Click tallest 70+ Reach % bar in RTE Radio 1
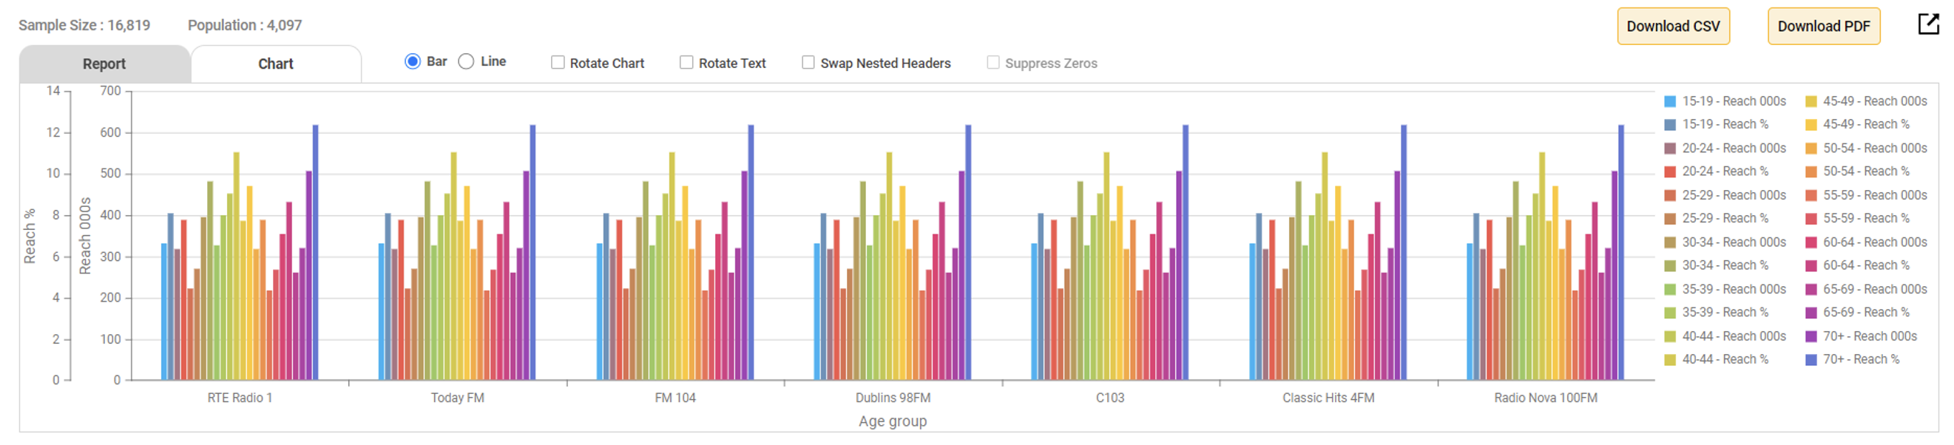This screenshot has height=445, width=1954. click(x=316, y=253)
